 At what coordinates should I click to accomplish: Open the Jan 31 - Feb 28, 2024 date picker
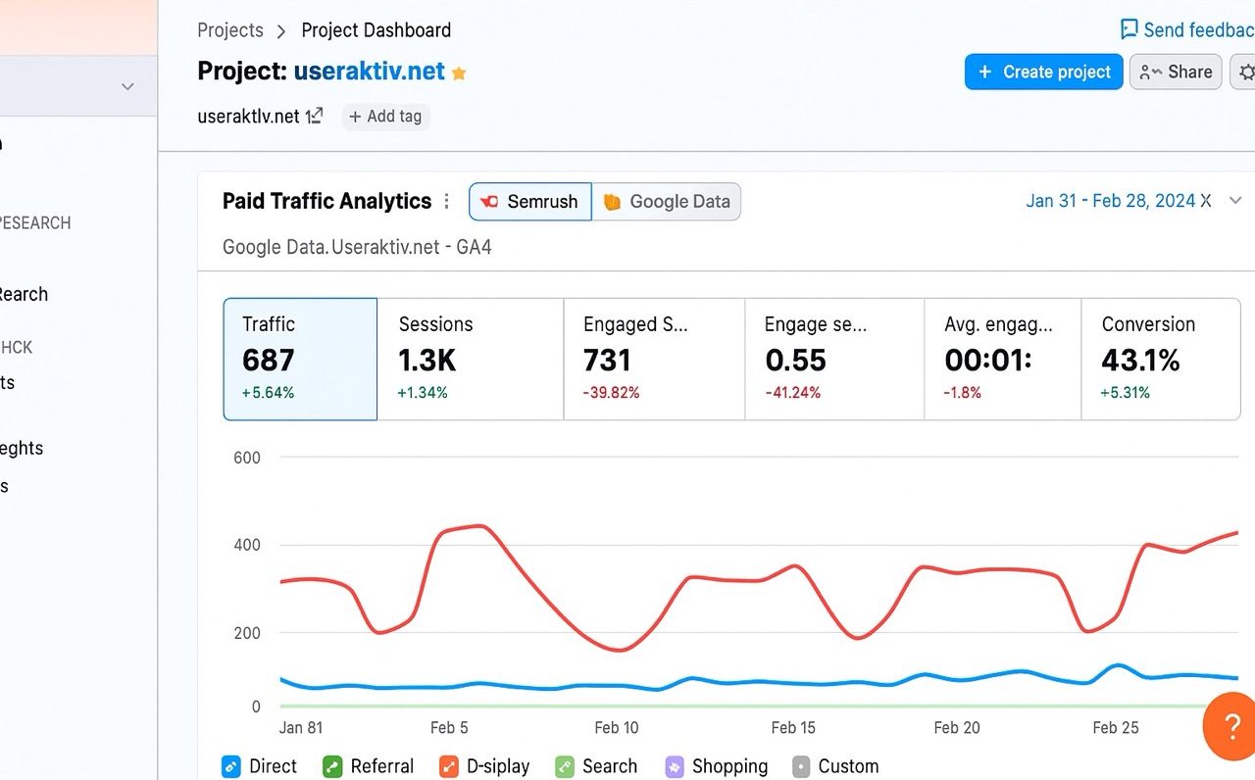pyautogui.click(x=1110, y=201)
